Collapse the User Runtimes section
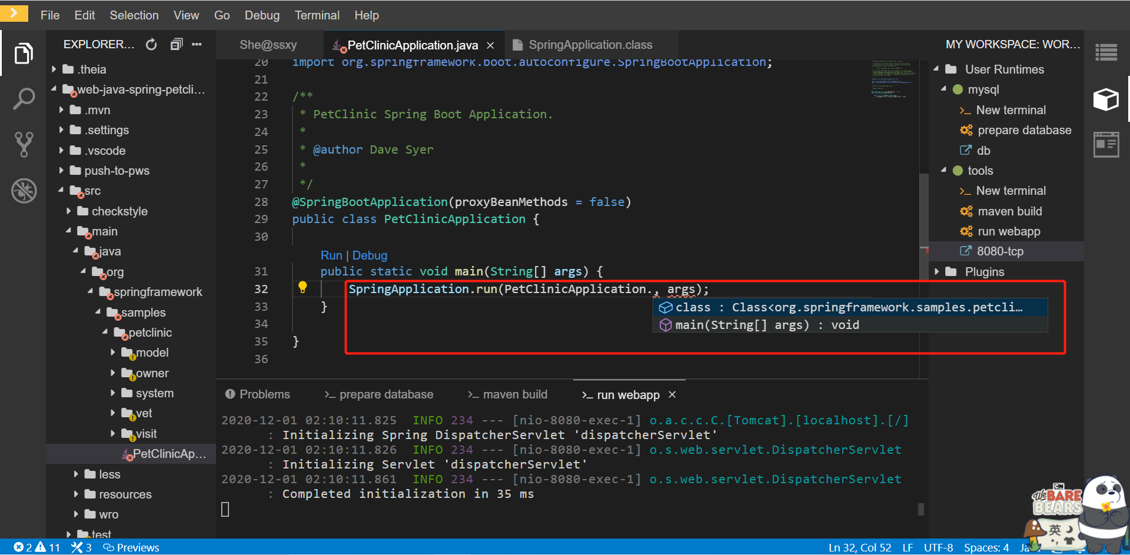The image size is (1130, 555). [x=936, y=69]
